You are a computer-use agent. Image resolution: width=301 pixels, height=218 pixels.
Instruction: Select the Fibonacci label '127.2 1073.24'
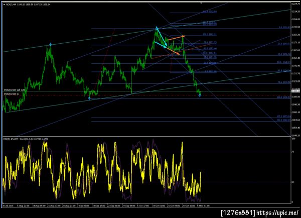click(x=283, y=117)
